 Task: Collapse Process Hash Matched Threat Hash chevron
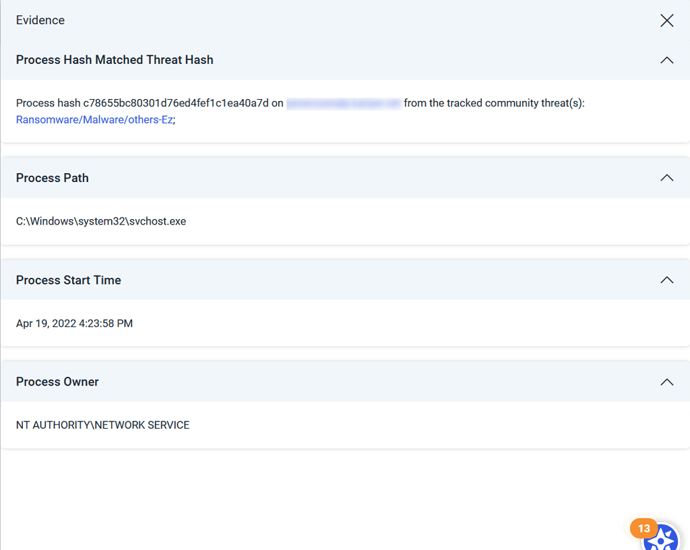pyautogui.click(x=666, y=60)
